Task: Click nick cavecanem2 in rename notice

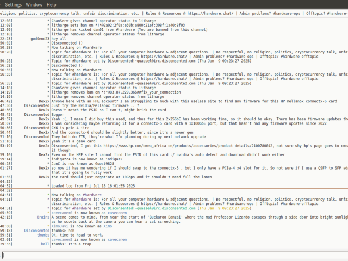Action: (62, 239)
